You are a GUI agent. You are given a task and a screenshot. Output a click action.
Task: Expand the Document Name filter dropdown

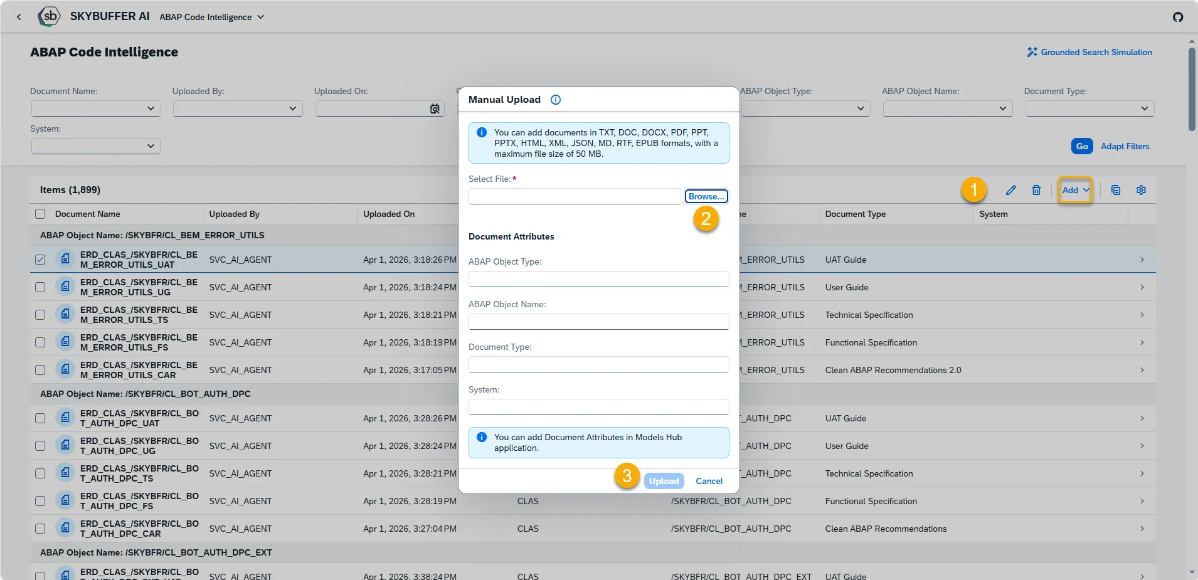pyautogui.click(x=151, y=108)
